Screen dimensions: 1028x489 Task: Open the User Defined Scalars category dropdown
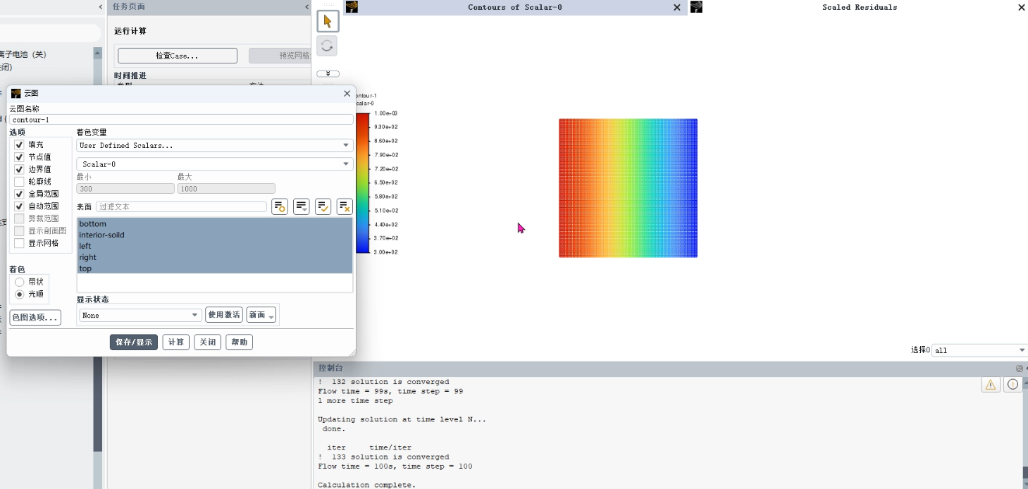(215, 145)
